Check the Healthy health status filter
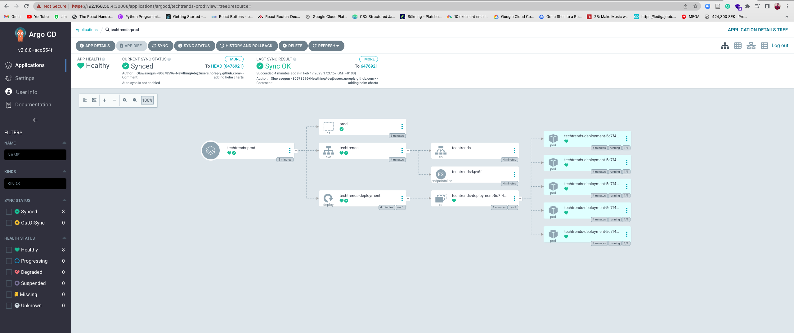The width and height of the screenshot is (794, 333). click(x=8, y=250)
